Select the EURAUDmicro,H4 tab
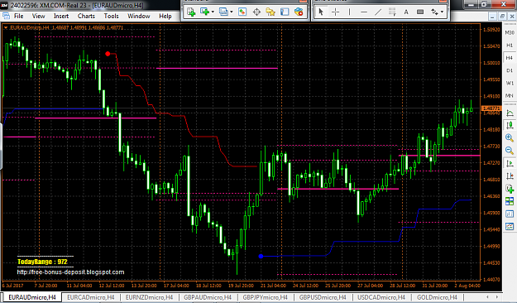 (x=32, y=297)
